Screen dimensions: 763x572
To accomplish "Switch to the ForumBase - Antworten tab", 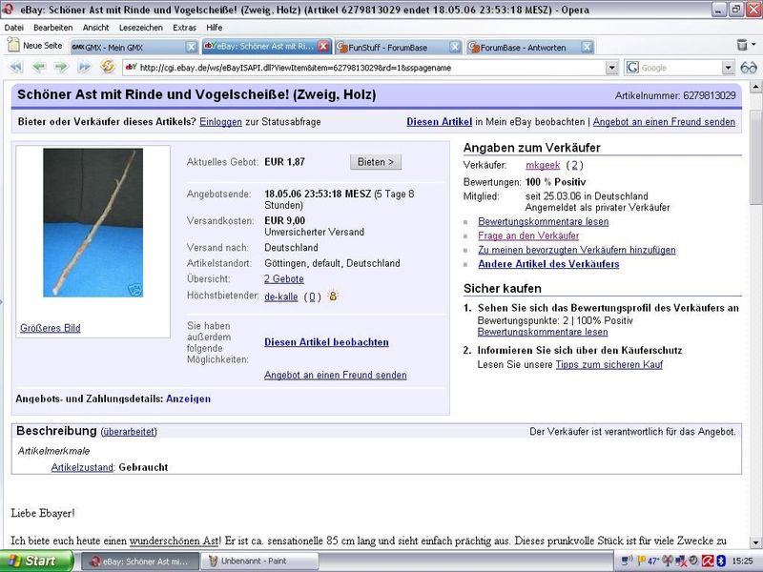I will tap(524, 47).
